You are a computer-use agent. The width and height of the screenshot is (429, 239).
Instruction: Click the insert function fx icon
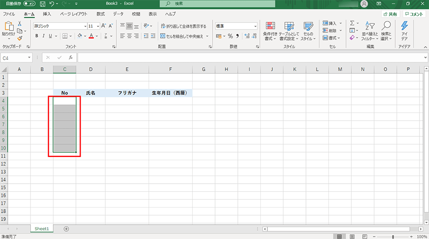click(x=71, y=58)
